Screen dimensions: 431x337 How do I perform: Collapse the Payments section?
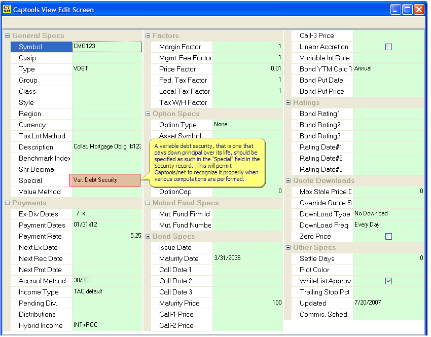(8, 203)
